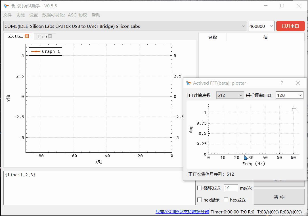The image size is (308, 216).
Task: Click the small legend box in FFT plot
Action: pyautogui.click(x=294, y=110)
